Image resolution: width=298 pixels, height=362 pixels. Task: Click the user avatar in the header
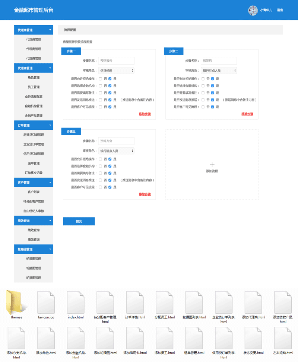pos(253,10)
